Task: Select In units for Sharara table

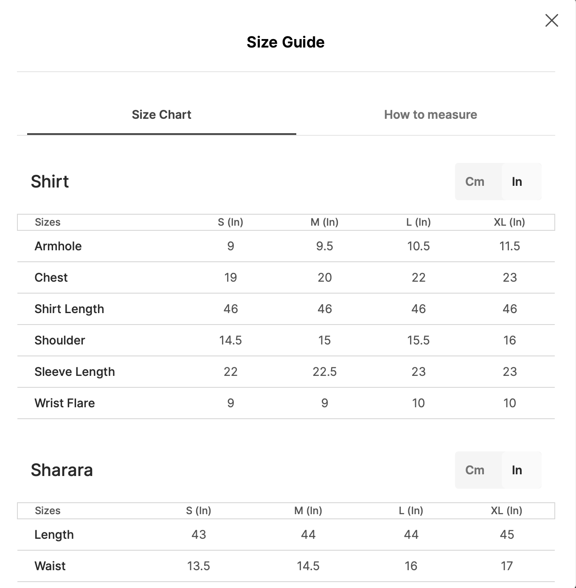Action: pos(517,470)
